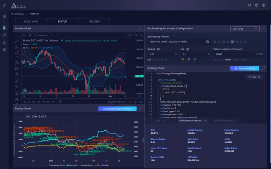Open the 4h timeframe selector
The height and width of the screenshot is (169, 271).
[24, 35]
